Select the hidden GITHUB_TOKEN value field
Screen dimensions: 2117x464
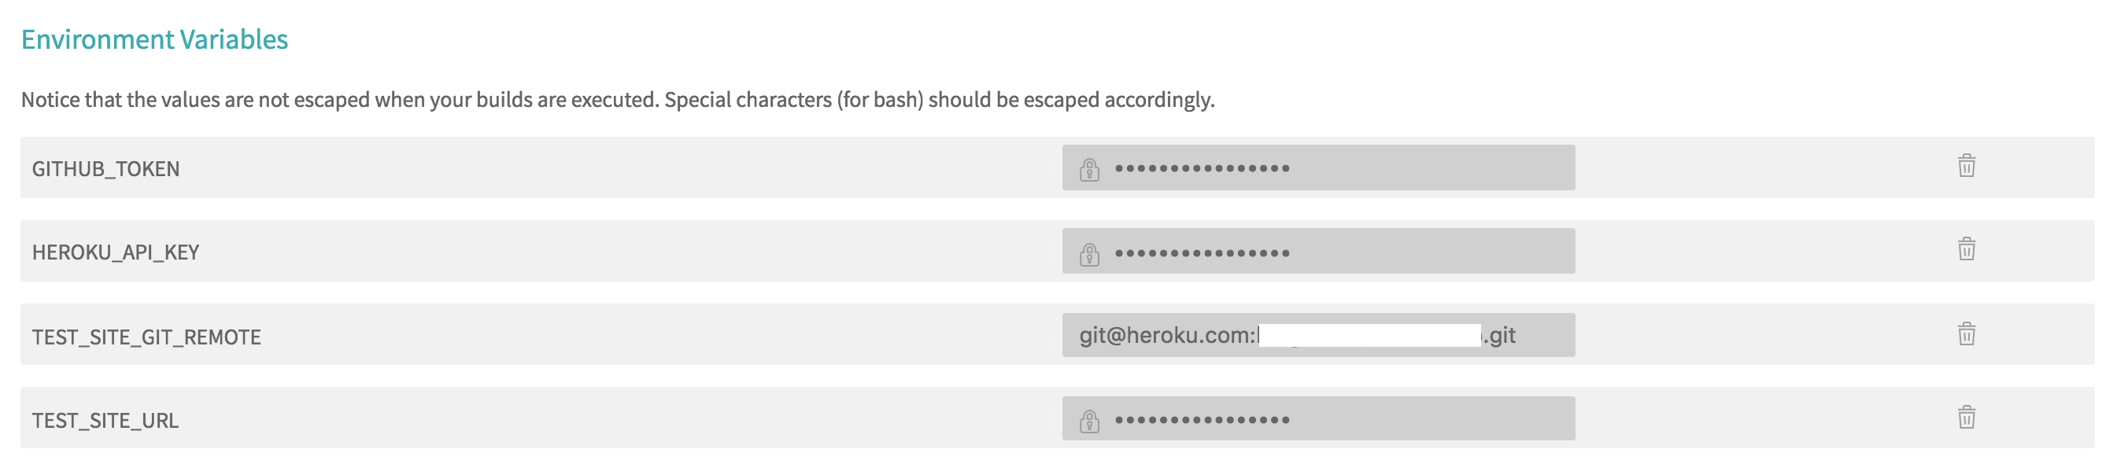pyautogui.click(x=1318, y=168)
